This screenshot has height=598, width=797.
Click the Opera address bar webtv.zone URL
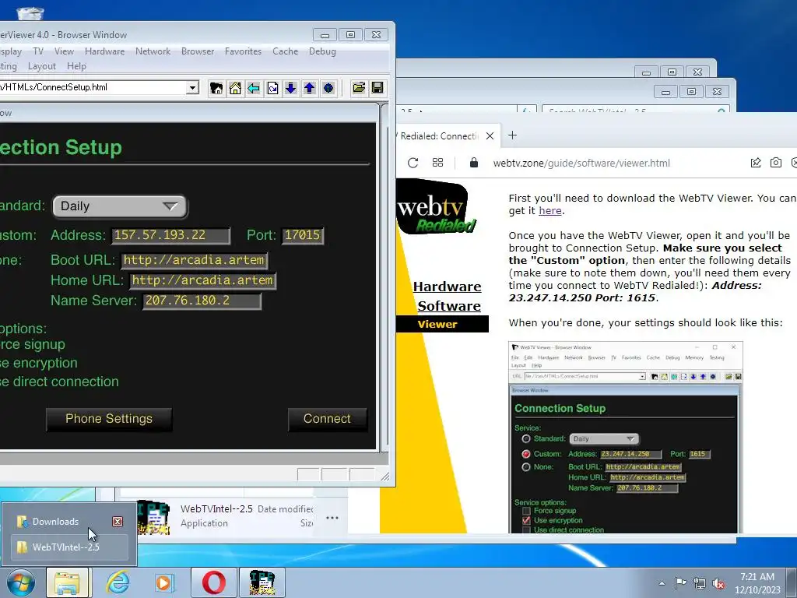[x=581, y=164]
